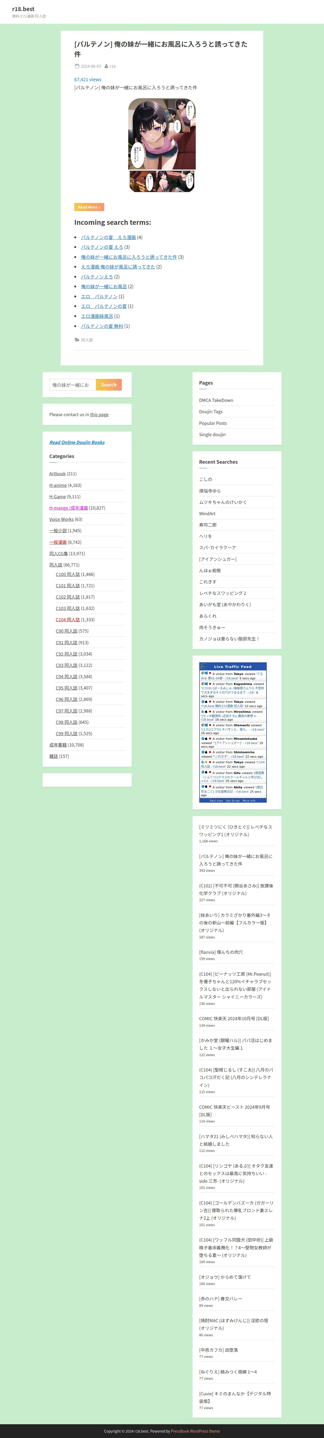Open the r18.best site title link
This screenshot has height=1438, width=324.
pos(23,9)
